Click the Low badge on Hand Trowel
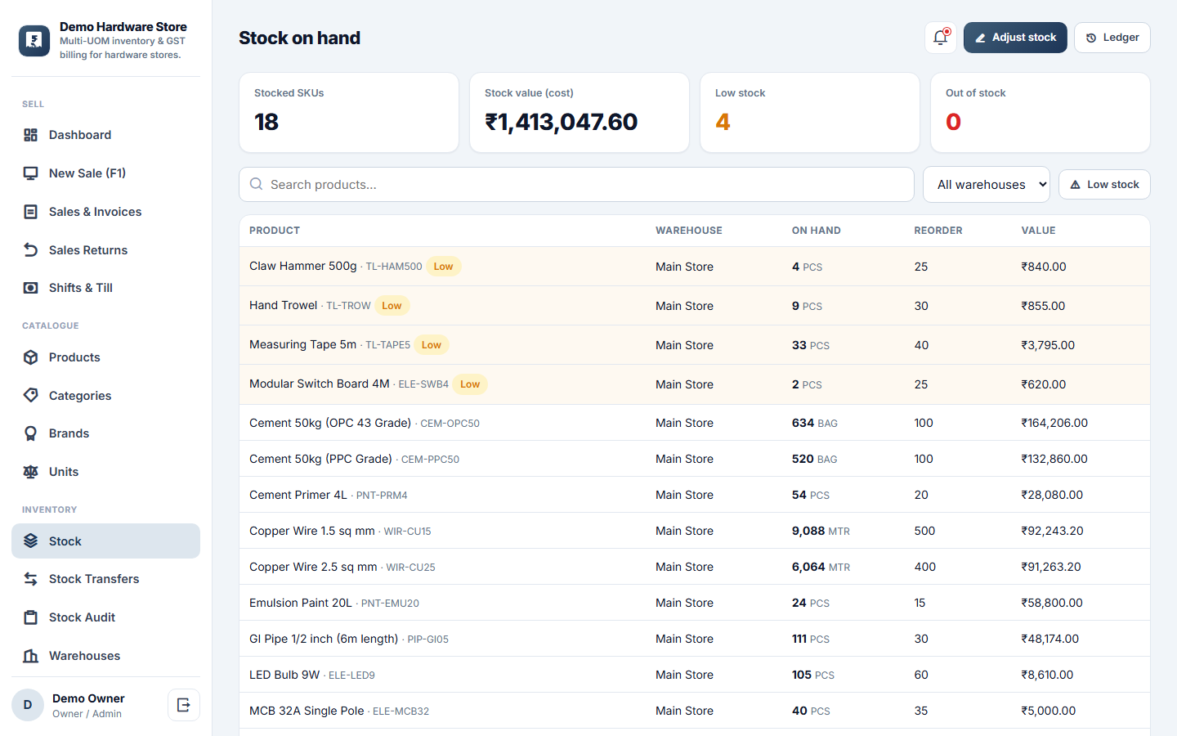 (x=392, y=306)
